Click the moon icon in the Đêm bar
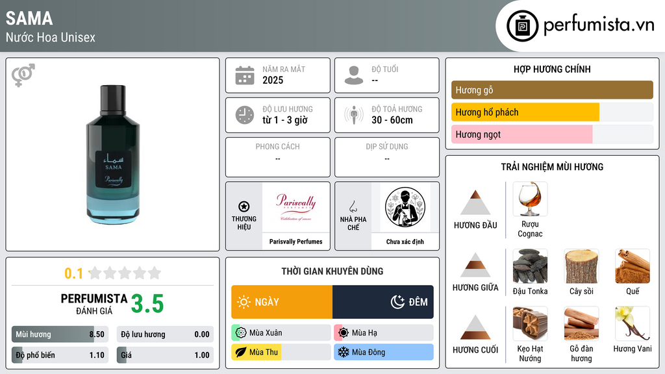Viewport: 665px width, 374px height. click(397, 302)
